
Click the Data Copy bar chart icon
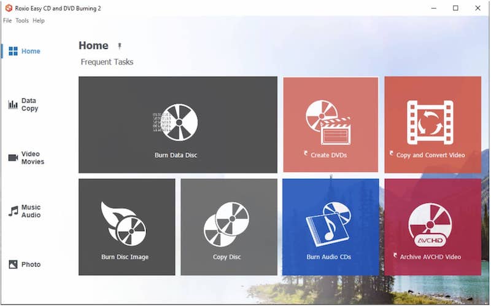[13, 104]
